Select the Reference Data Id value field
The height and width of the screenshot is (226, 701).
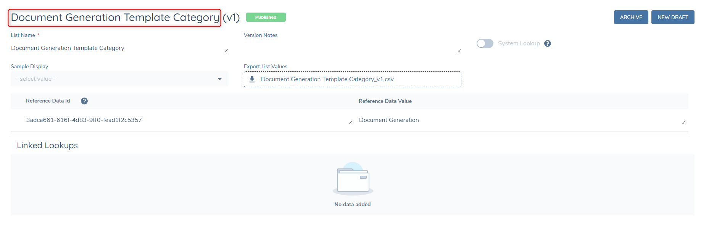click(183, 120)
